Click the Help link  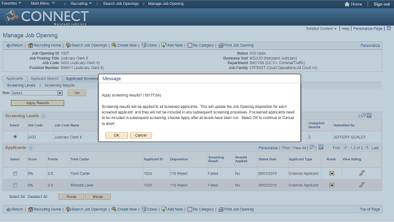coord(345,29)
